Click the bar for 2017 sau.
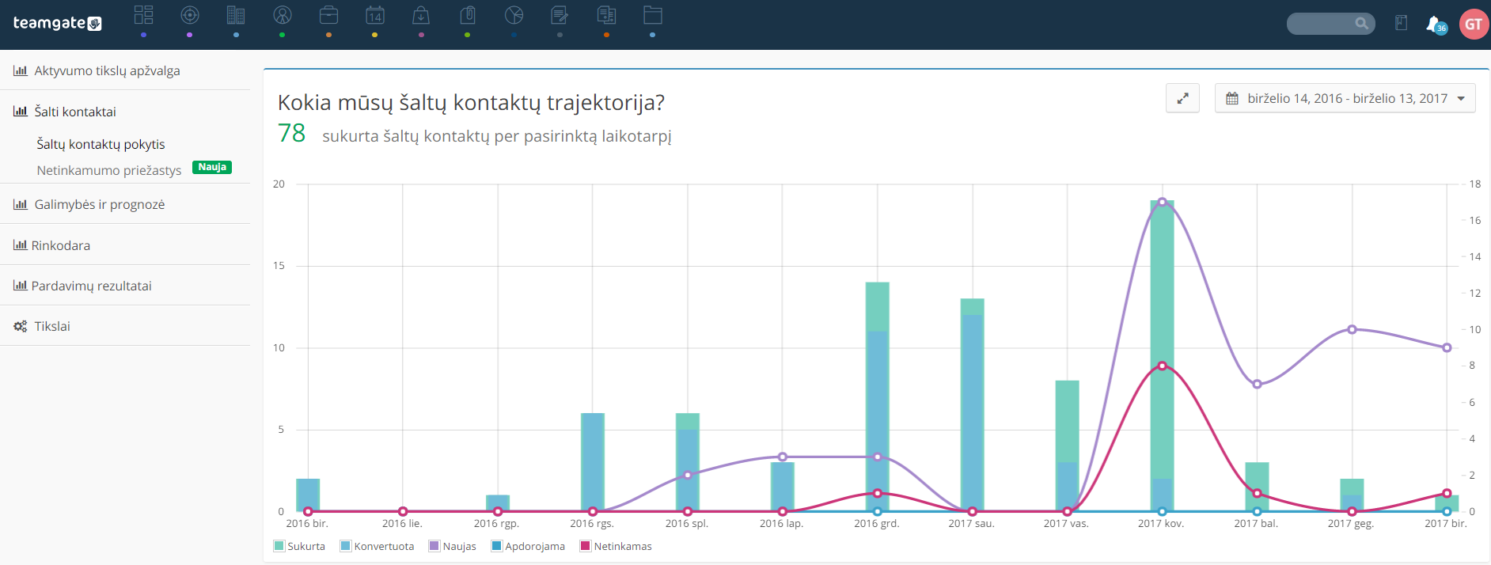1491x565 pixels. [972, 405]
